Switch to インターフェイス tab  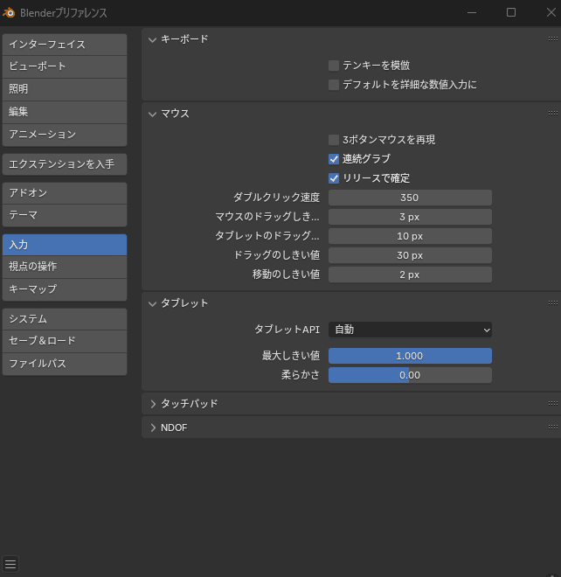pyautogui.click(x=65, y=45)
